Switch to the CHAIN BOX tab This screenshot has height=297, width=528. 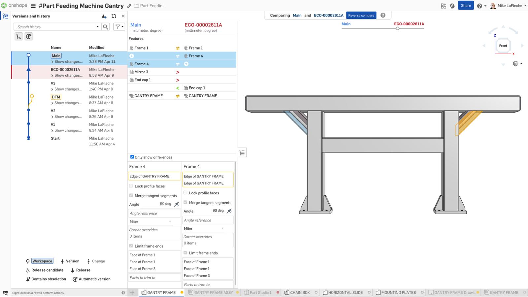[297, 292]
